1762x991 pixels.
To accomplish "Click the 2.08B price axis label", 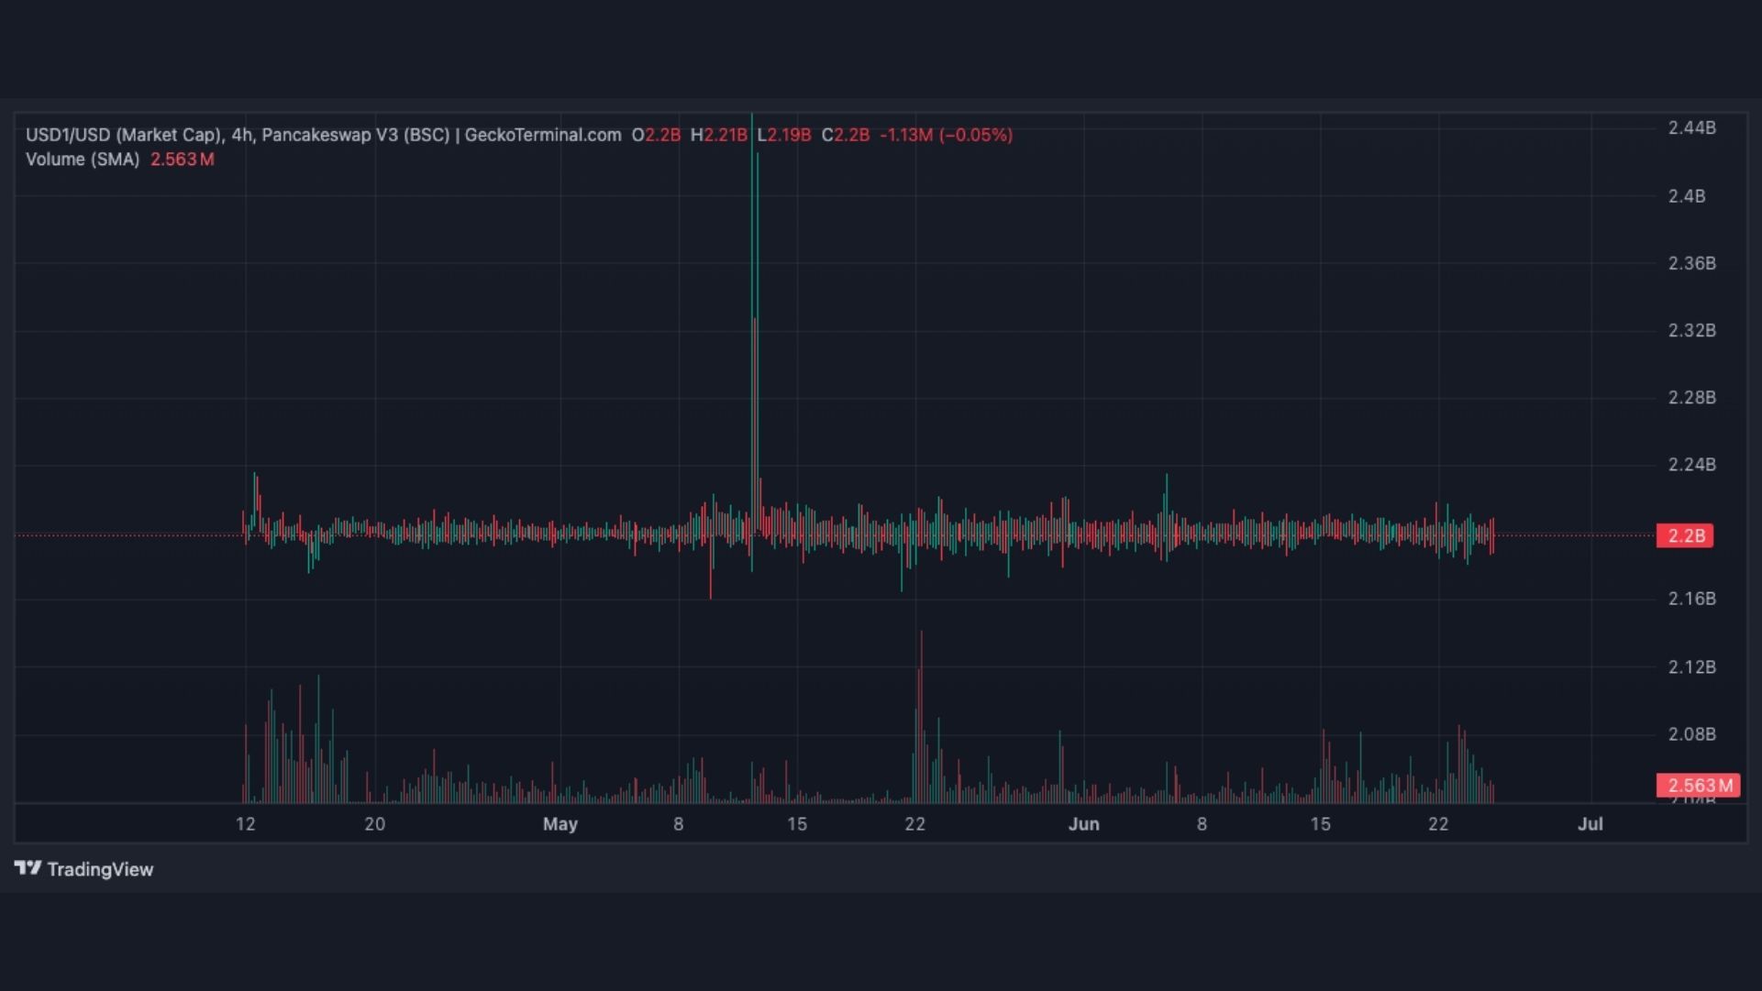I will click(x=1691, y=734).
